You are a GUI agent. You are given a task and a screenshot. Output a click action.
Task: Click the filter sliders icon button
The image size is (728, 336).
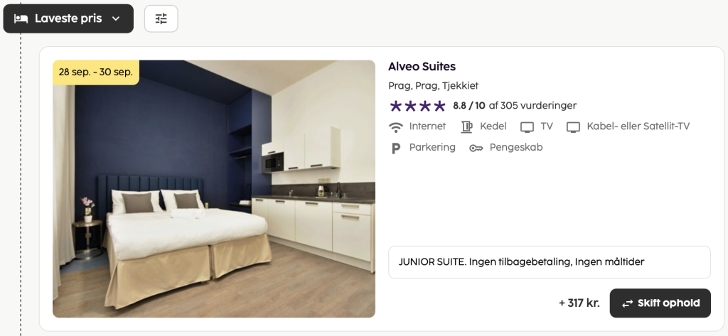[161, 18]
